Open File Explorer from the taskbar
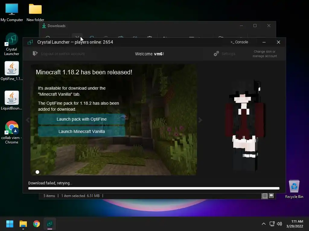 click(x=23, y=224)
